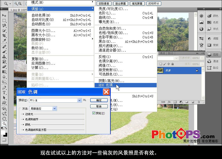Click the add layer mask icon

coord(175,102)
